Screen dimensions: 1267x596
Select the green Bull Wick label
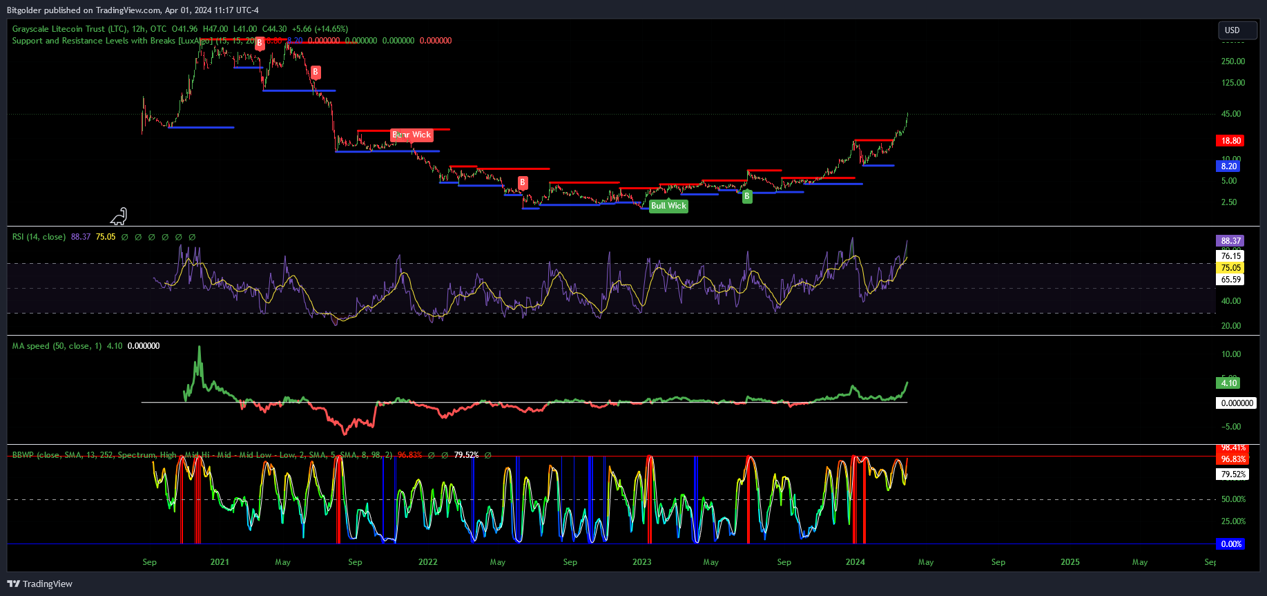pos(668,206)
